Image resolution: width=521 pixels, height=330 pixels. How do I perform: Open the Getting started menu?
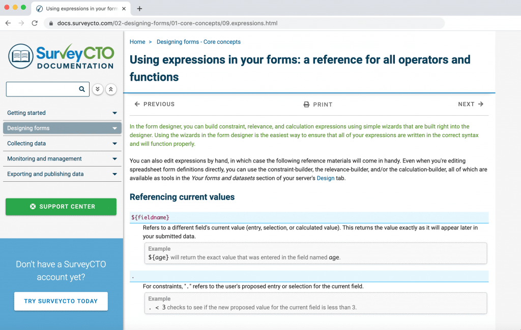pos(62,113)
